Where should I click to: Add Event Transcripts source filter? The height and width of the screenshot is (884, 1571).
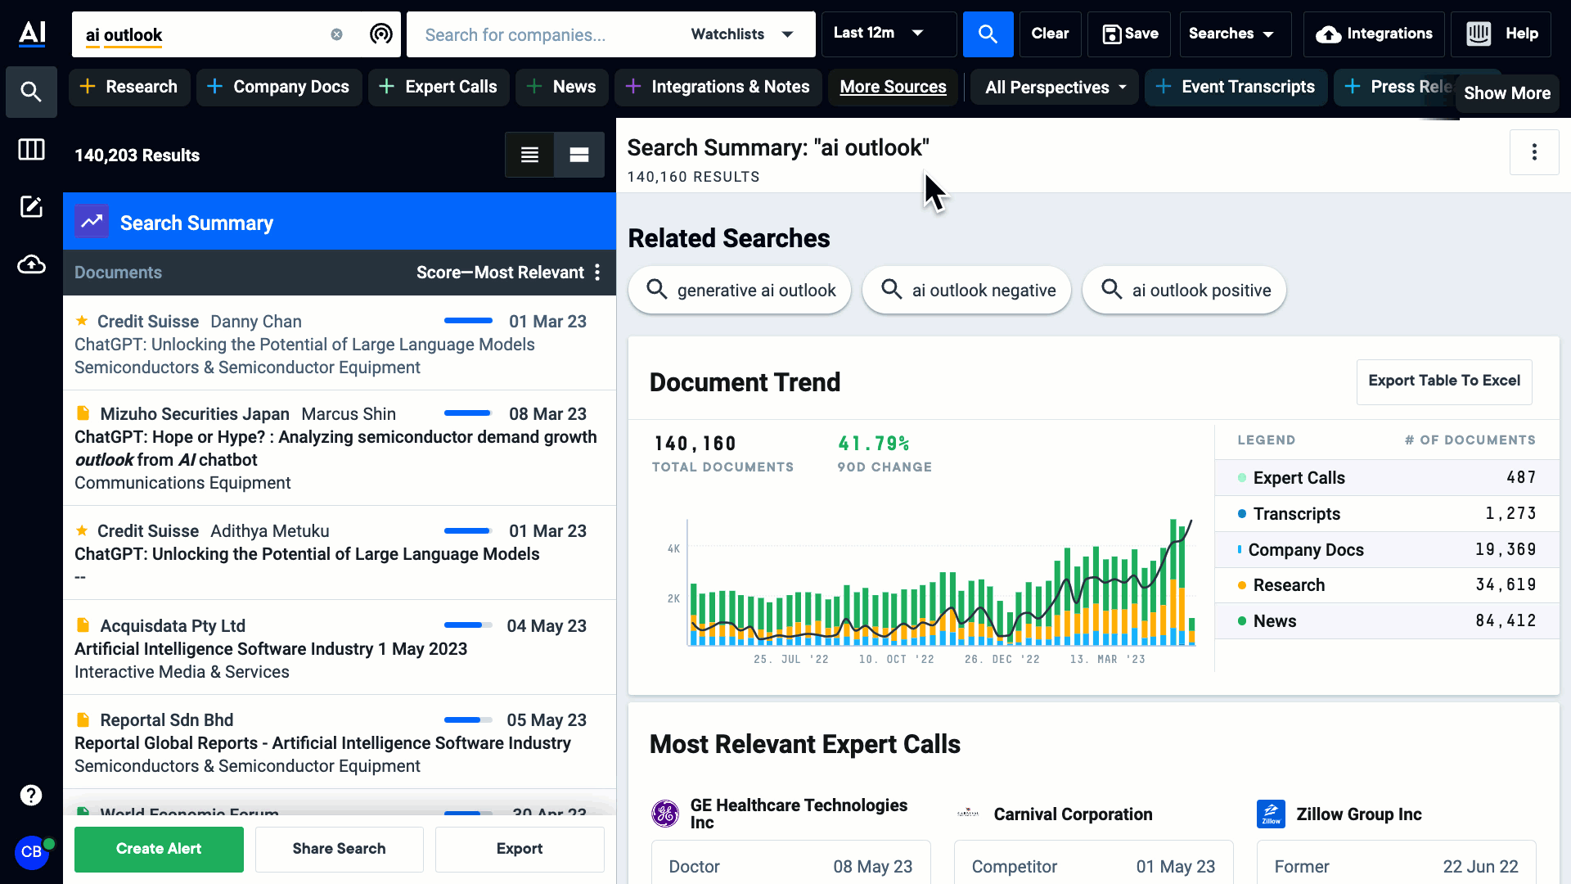click(x=1236, y=87)
